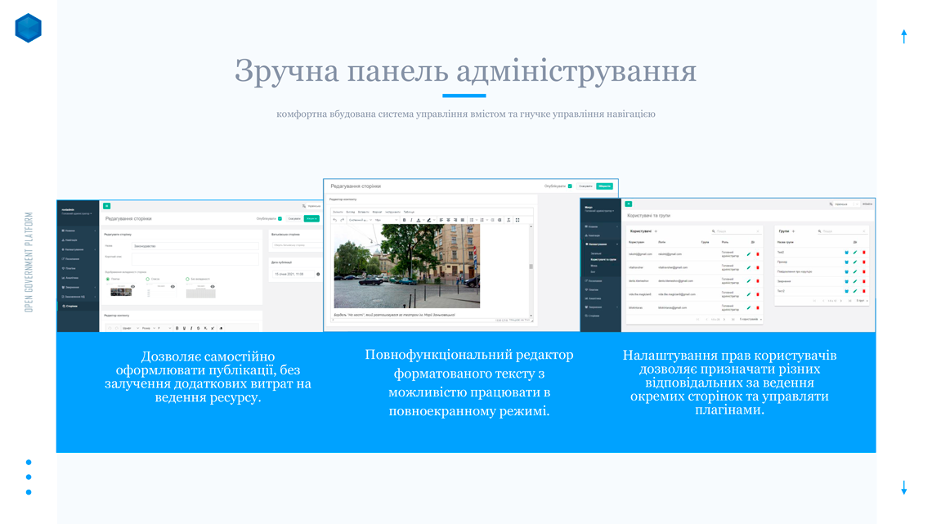Open font family dropdown in middle editor
Viewport: 932px width, 524px height.
pos(361,220)
